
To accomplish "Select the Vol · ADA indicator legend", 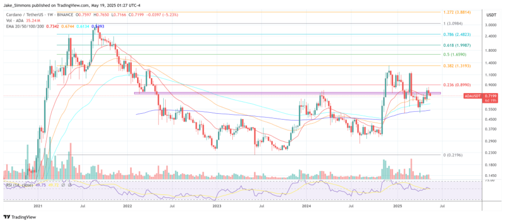I will 13,21.
